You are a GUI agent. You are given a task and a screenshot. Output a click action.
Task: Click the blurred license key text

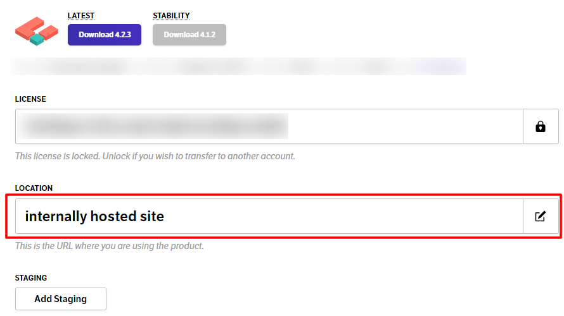[153, 126]
